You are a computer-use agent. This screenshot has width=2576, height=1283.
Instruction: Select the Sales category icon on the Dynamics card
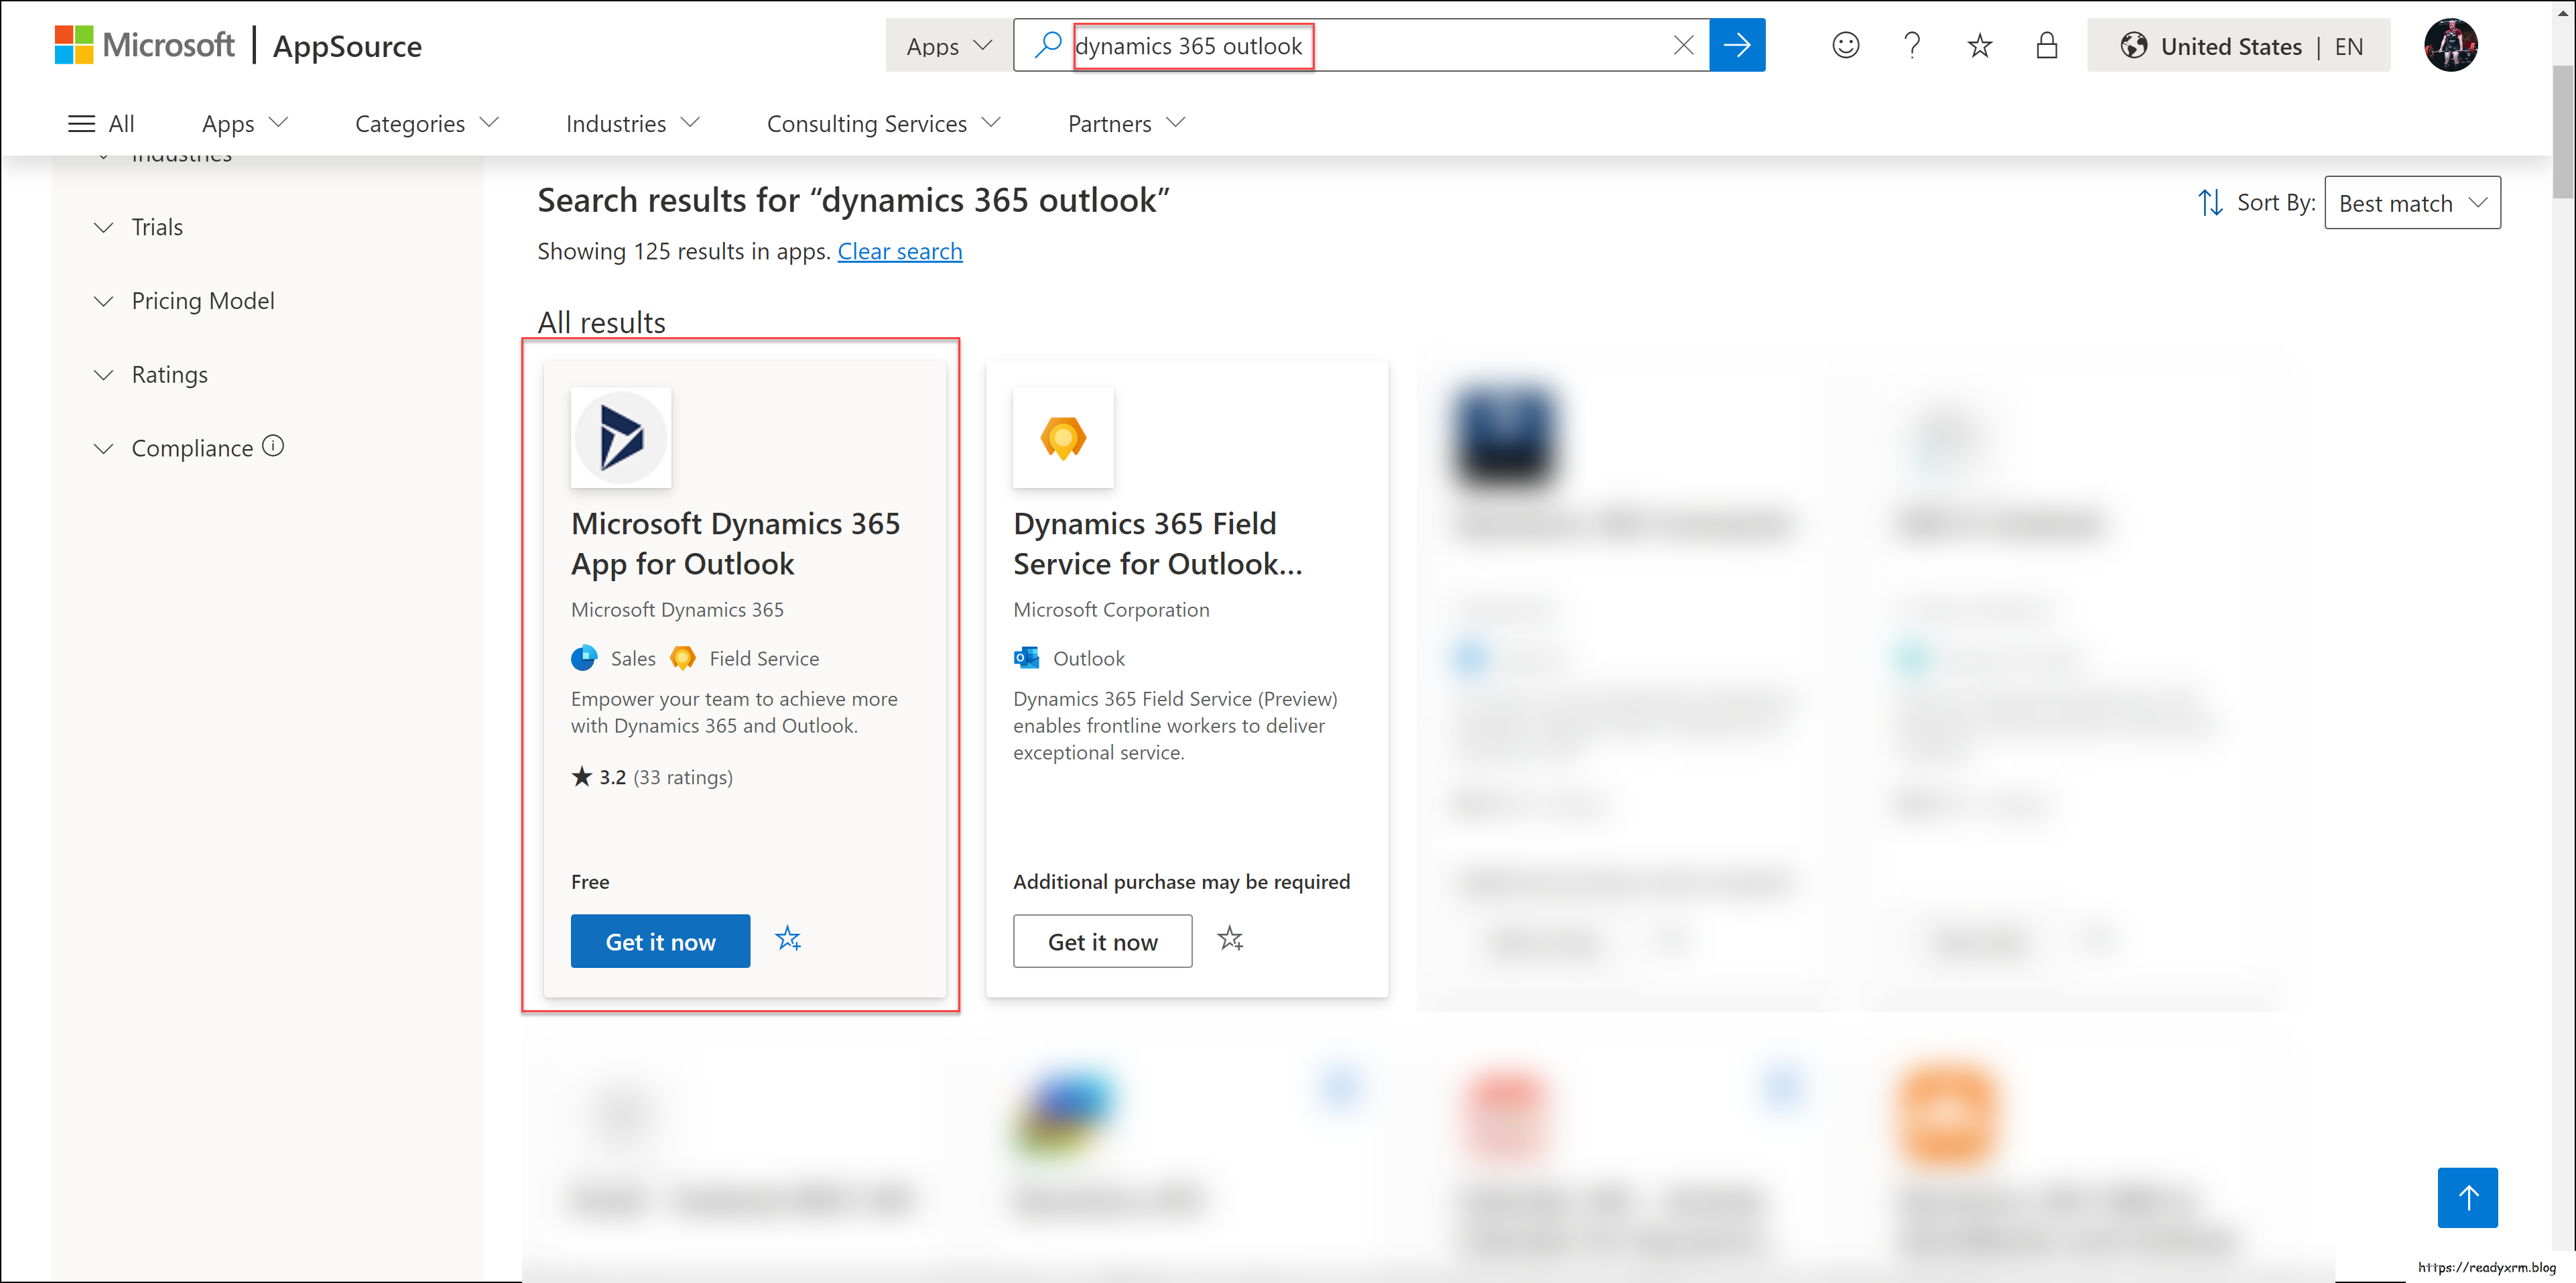[x=584, y=658]
